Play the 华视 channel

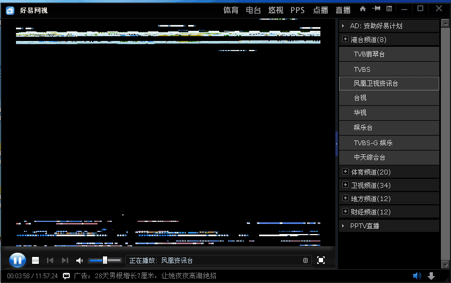tap(389, 113)
